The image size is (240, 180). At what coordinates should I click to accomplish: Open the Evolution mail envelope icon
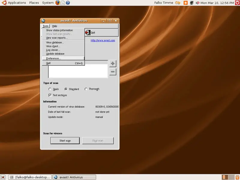pos(63,3)
